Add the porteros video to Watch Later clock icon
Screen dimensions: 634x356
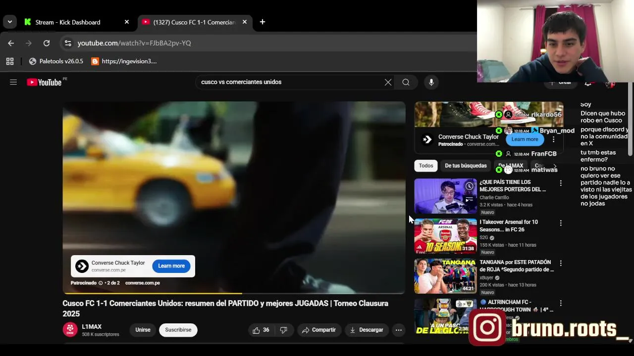coord(469,186)
